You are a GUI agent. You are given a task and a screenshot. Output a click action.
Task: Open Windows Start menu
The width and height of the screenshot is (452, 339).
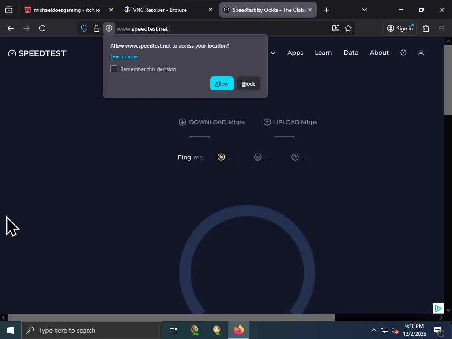tap(11, 330)
